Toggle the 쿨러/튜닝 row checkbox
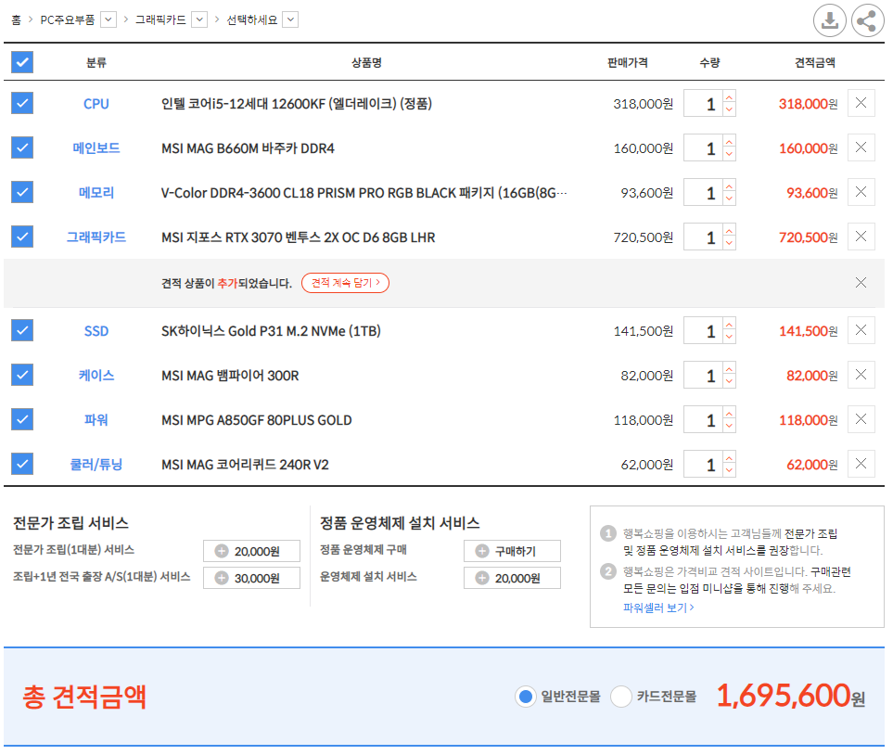The width and height of the screenshot is (893, 755). 22,464
